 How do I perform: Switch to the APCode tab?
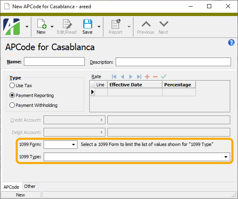pyautogui.click(x=12, y=187)
